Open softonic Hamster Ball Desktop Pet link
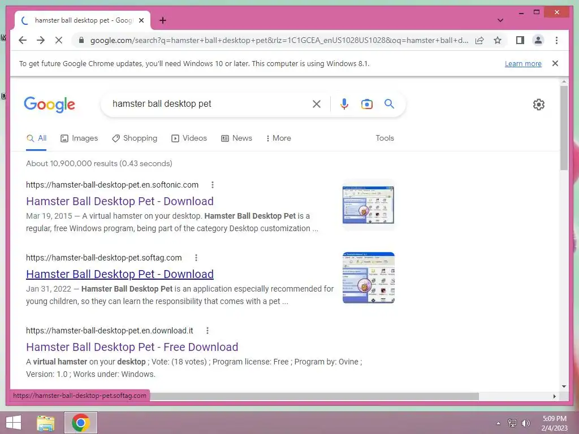Screen dimensions: 579x434 (120, 201)
